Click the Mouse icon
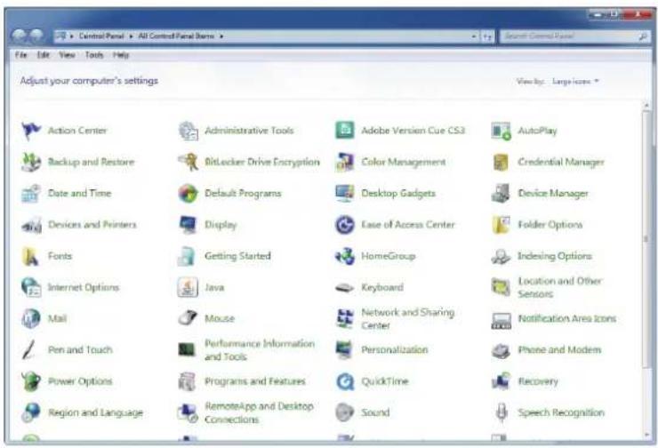658x448 pixels. click(188, 318)
